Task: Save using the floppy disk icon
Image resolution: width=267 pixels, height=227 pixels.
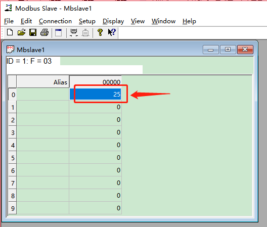Action: (33, 32)
